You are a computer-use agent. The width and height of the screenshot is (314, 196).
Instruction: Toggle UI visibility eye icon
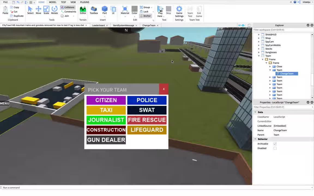tap(243, 25)
